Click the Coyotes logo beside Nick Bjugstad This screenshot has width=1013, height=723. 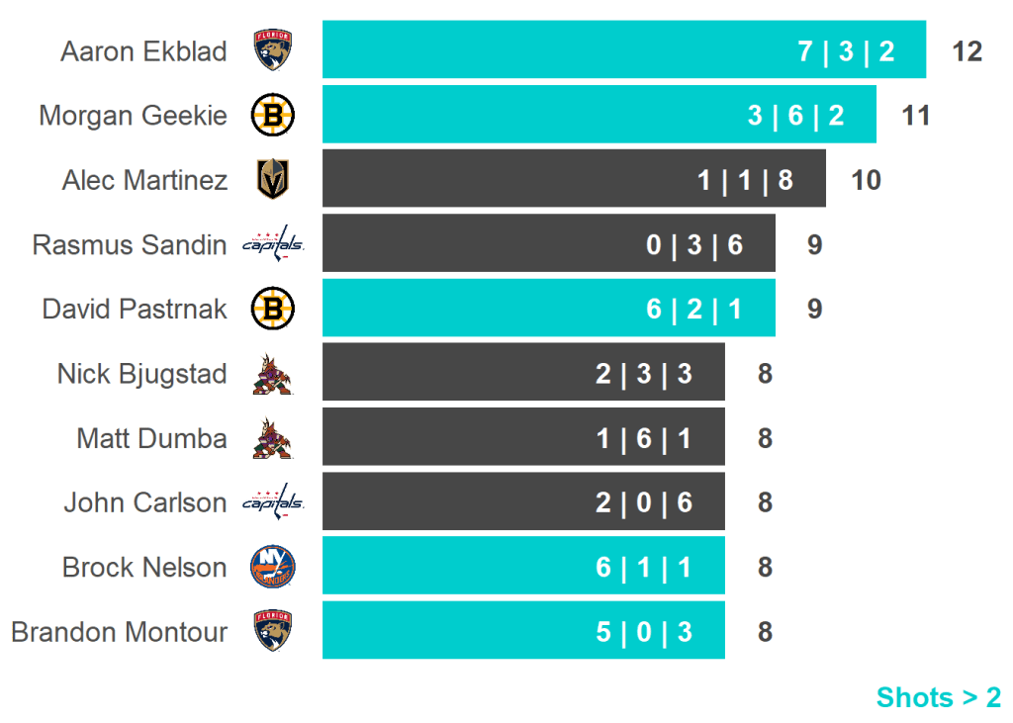point(273,374)
